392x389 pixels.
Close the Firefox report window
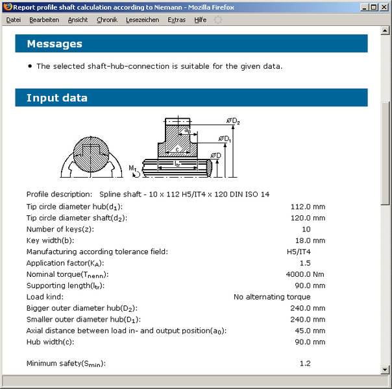pyautogui.click(x=383, y=6)
